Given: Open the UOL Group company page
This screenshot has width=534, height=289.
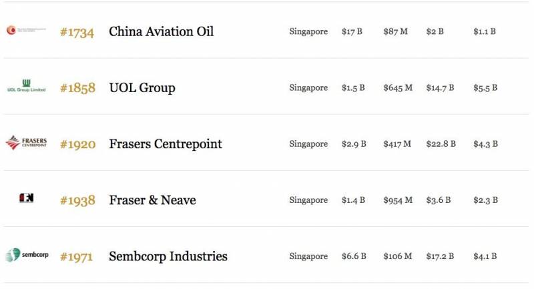Looking at the screenshot, I should pyautogui.click(x=142, y=87).
